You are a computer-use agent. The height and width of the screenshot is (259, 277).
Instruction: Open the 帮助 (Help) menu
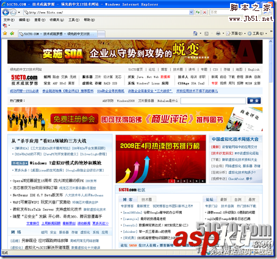[x=89, y=20]
